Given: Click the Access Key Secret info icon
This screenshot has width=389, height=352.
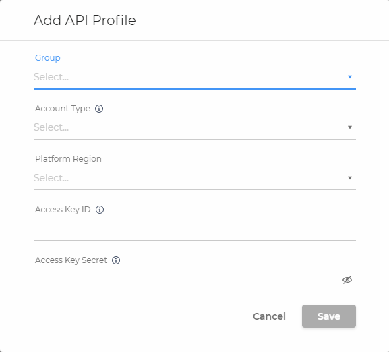Looking at the screenshot, I should coord(116,260).
